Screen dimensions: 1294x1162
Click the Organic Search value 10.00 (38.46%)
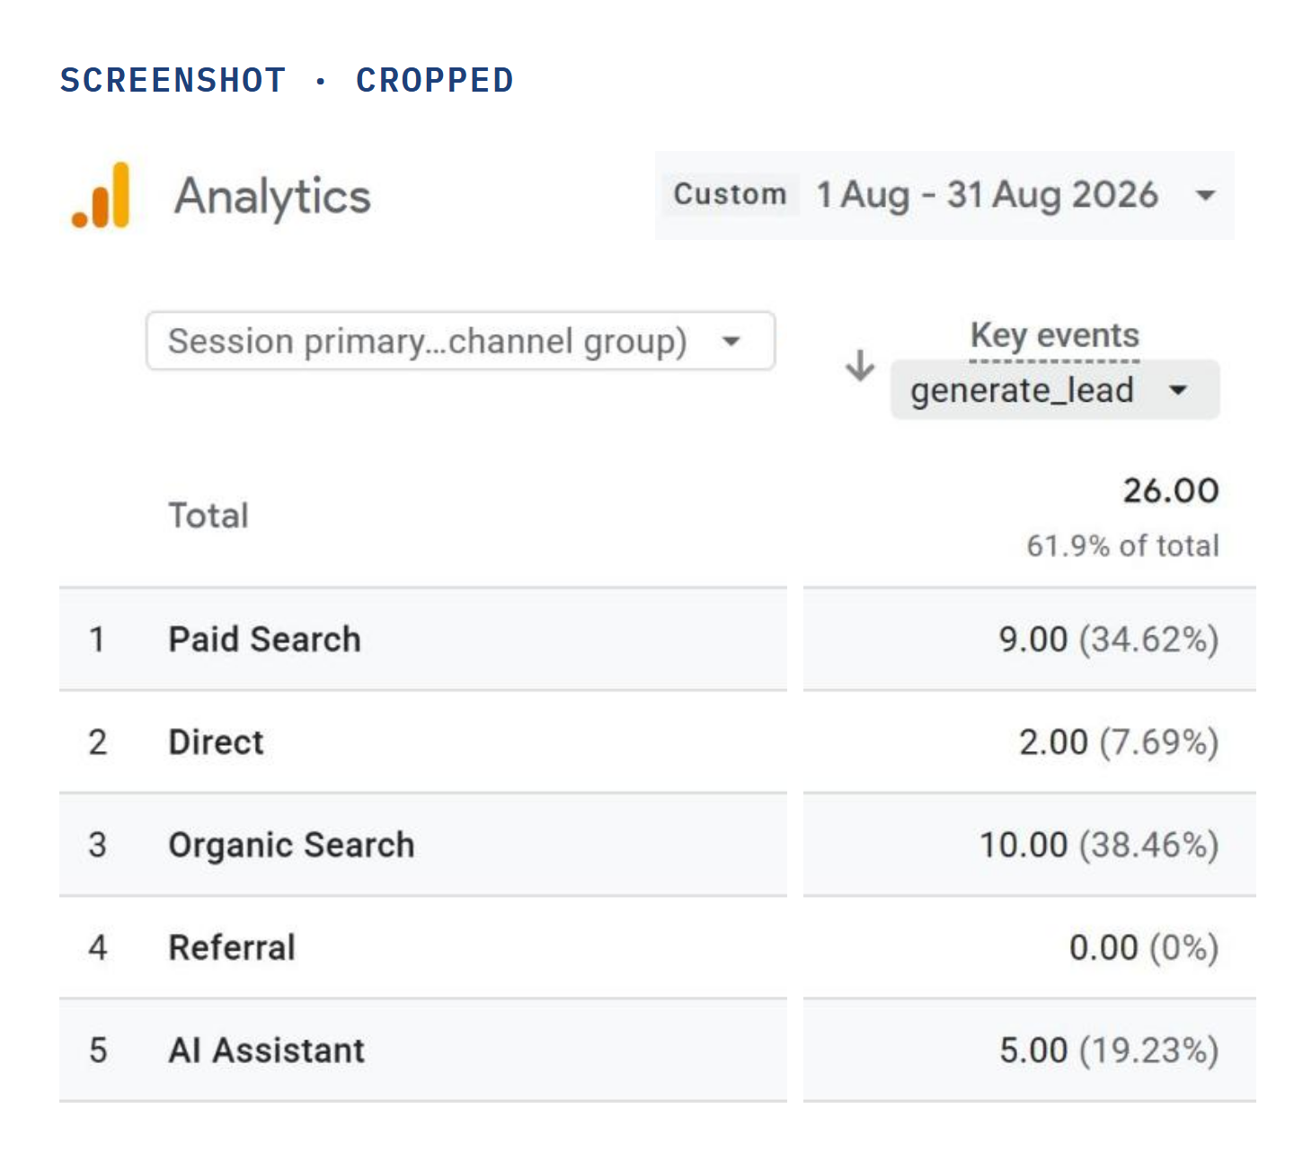pyautogui.click(x=1099, y=845)
